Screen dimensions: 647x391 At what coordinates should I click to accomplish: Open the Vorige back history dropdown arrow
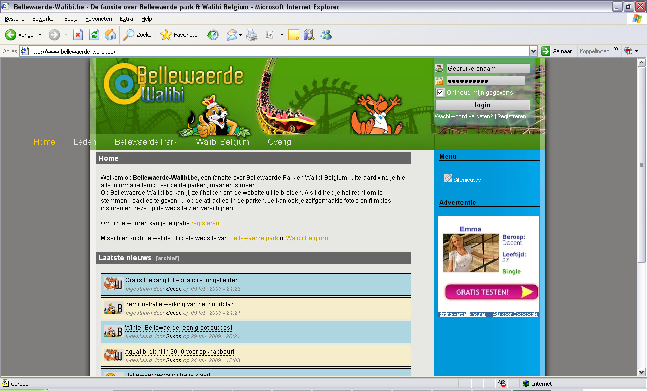[x=40, y=35]
